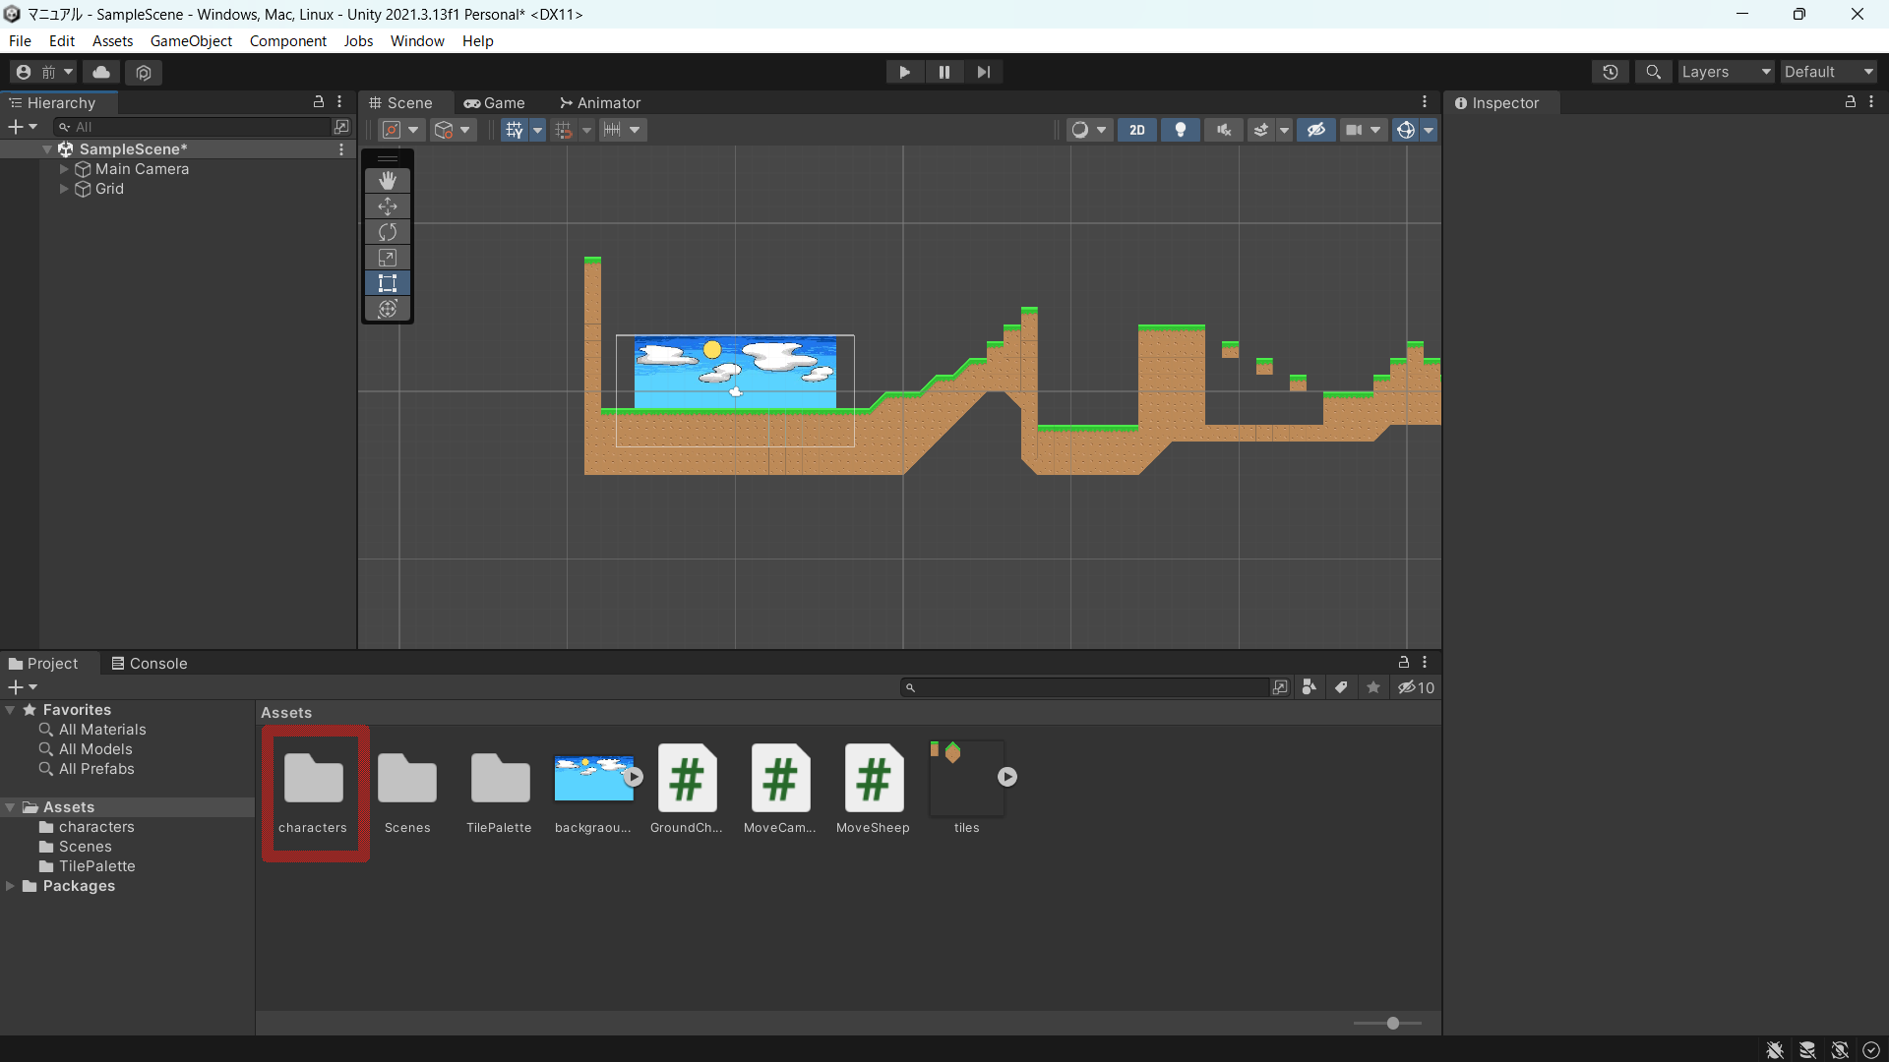Toggle 2D view mode
This screenshot has height=1062, width=1889.
pos(1137,130)
